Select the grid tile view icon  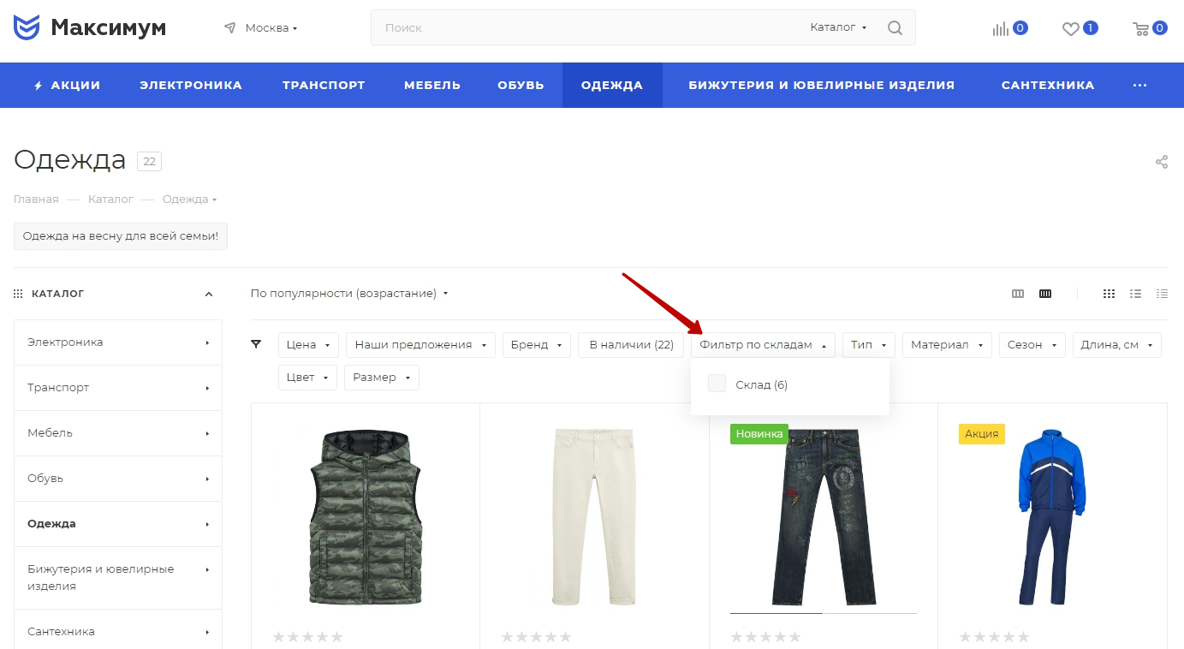[x=1109, y=294]
